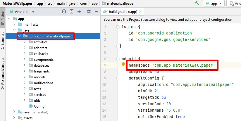Select the Config class file

tap(39, 106)
